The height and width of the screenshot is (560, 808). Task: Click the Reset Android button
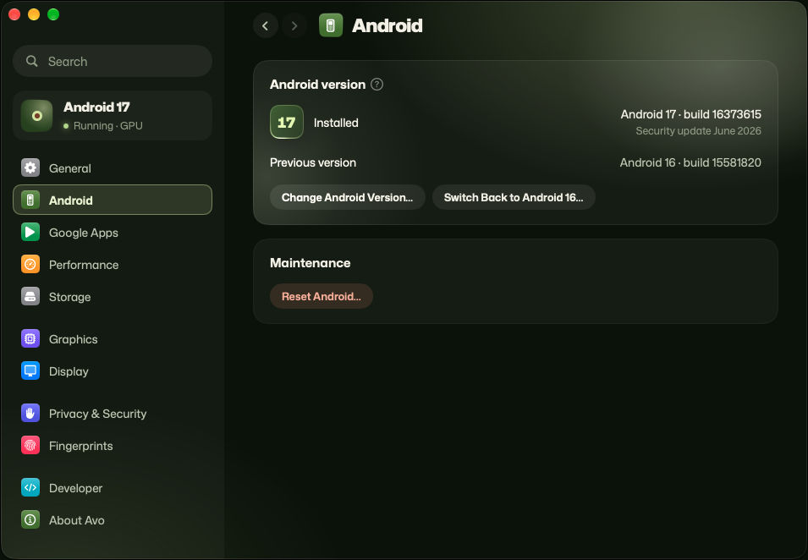[x=321, y=296]
